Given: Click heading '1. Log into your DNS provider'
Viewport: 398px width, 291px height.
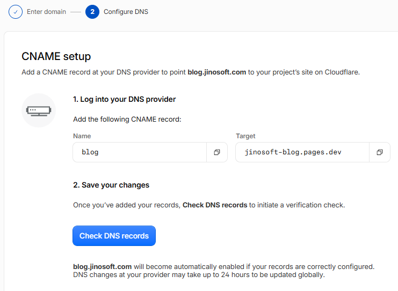Looking at the screenshot, I should [x=125, y=99].
